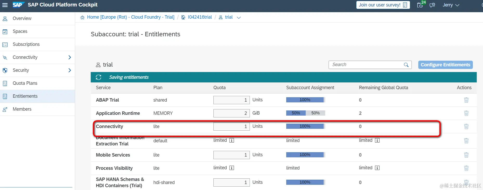Click the trial subaccount heading icon
The image size is (483, 190).
[x=98, y=65]
